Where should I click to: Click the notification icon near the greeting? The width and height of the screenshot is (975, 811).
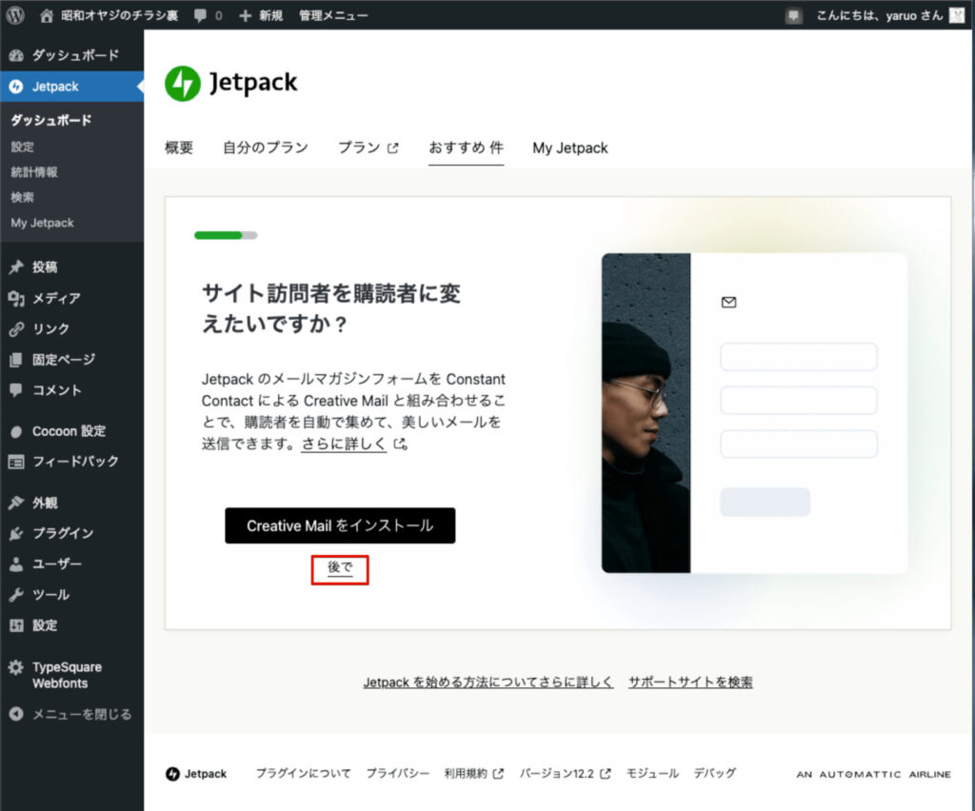(793, 15)
